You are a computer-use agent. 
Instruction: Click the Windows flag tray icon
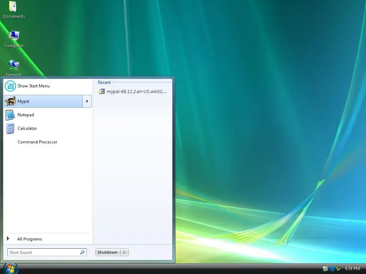click(325, 269)
